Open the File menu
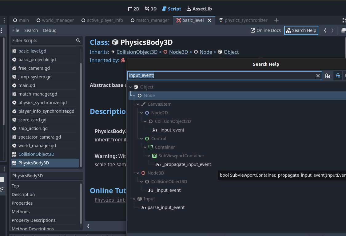Image resolution: width=346 pixels, height=236 pixels. [16, 30]
